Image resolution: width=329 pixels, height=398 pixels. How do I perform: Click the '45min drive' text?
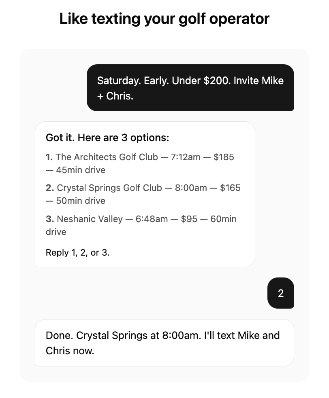pos(81,170)
